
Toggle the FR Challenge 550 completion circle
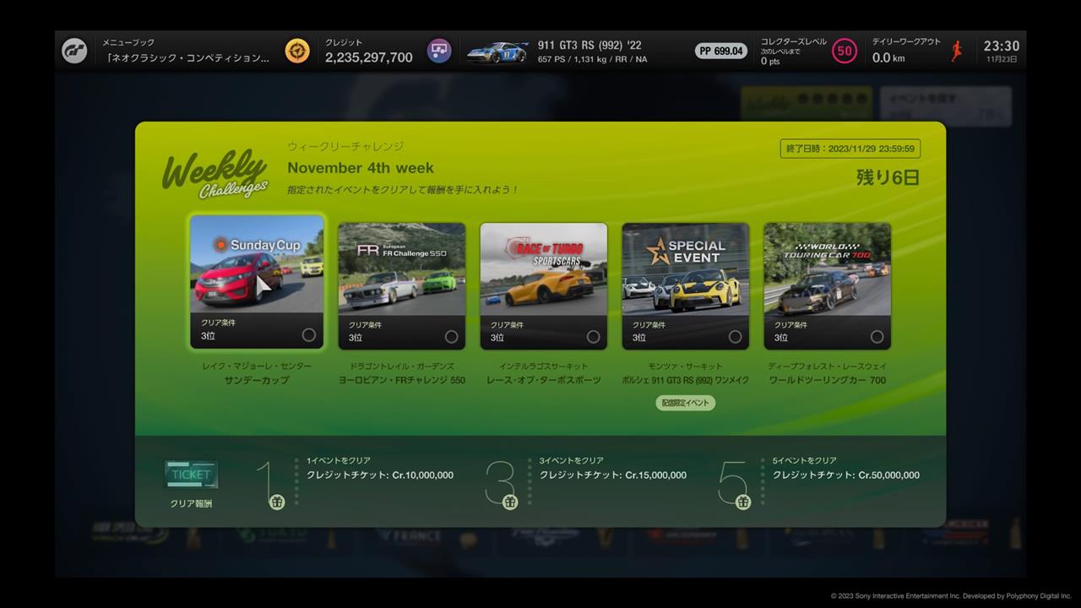tap(451, 337)
